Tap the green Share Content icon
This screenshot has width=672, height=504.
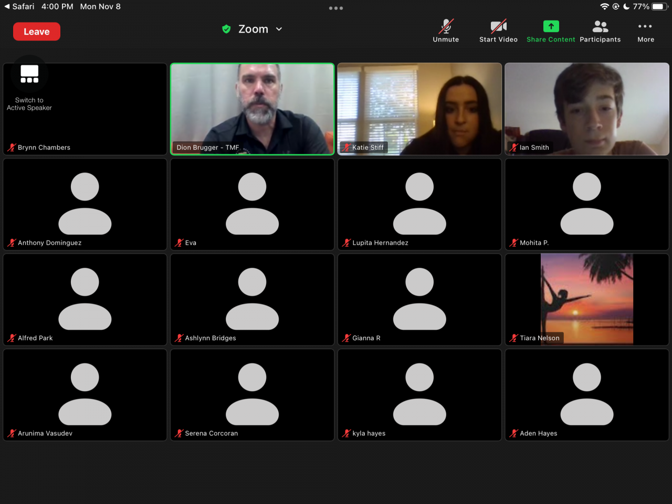click(x=551, y=26)
